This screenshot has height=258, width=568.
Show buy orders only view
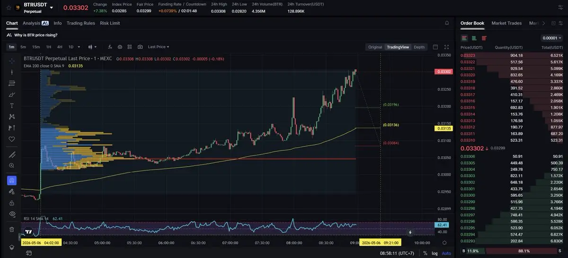(x=474, y=38)
